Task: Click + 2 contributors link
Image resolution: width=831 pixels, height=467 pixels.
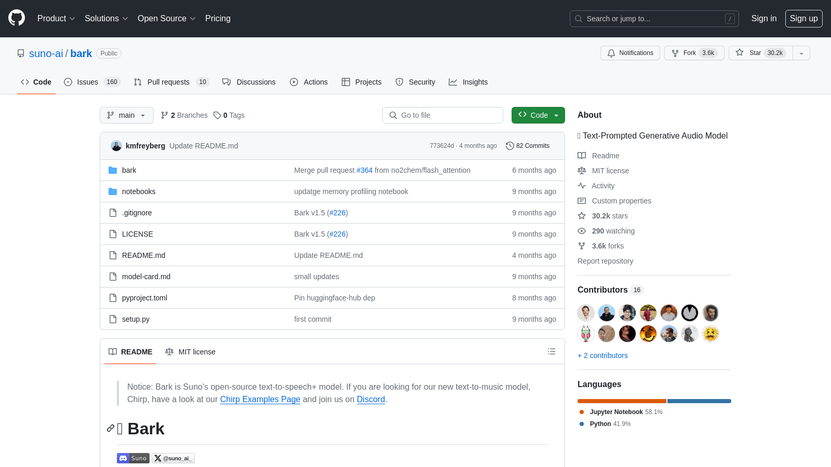Action: 602,355
